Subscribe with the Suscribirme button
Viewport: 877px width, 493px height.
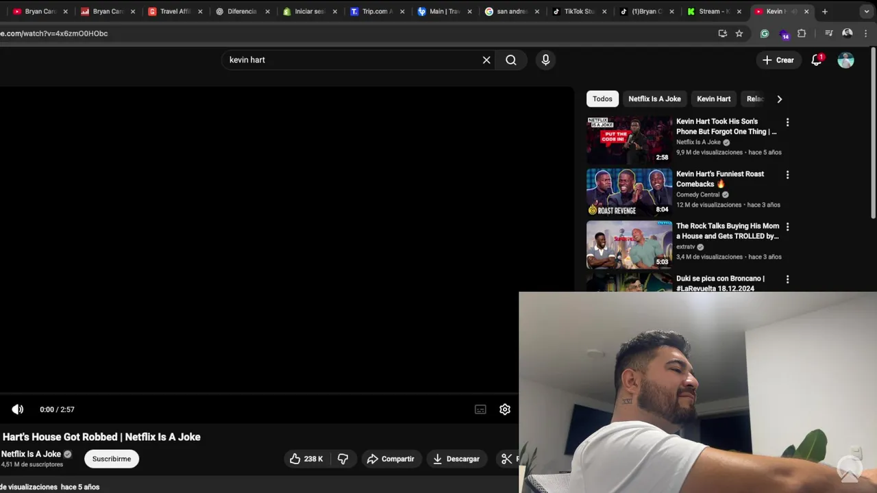click(112, 459)
